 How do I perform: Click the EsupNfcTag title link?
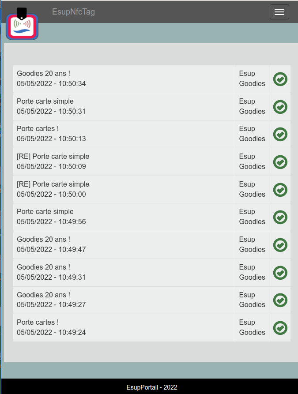click(x=73, y=12)
